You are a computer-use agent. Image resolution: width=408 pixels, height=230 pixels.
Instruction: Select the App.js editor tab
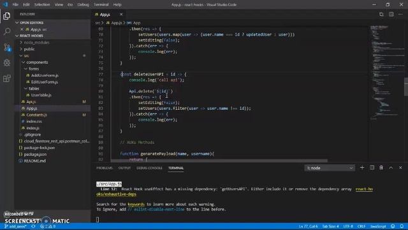click(x=105, y=14)
